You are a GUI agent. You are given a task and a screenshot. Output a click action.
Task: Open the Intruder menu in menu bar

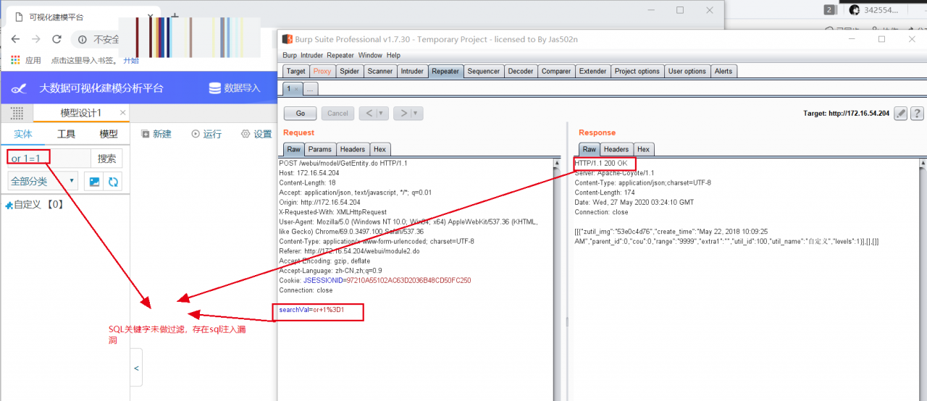click(312, 55)
